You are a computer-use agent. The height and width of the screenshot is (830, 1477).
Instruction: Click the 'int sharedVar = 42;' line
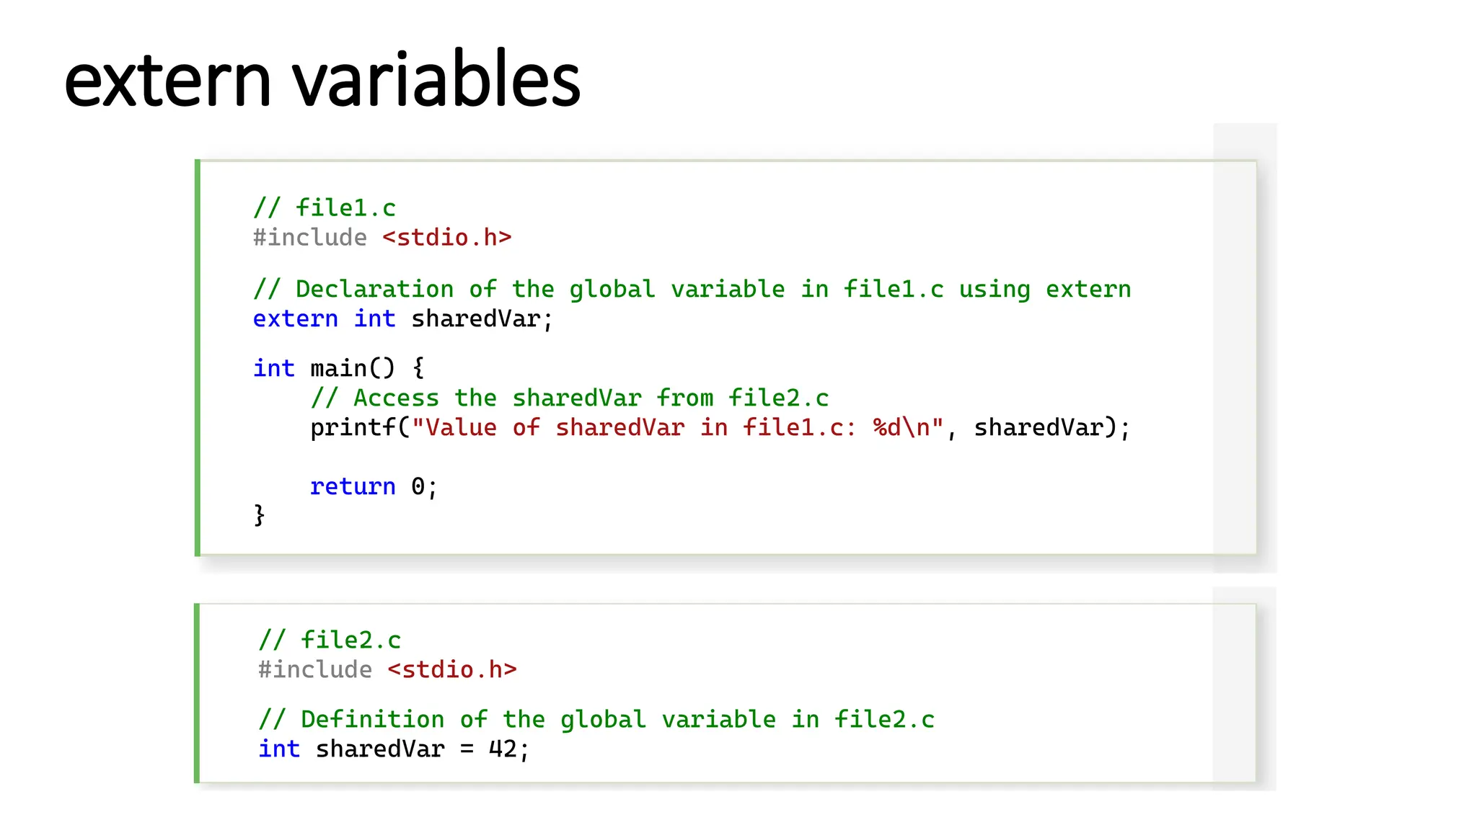click(x=394, y=749)
